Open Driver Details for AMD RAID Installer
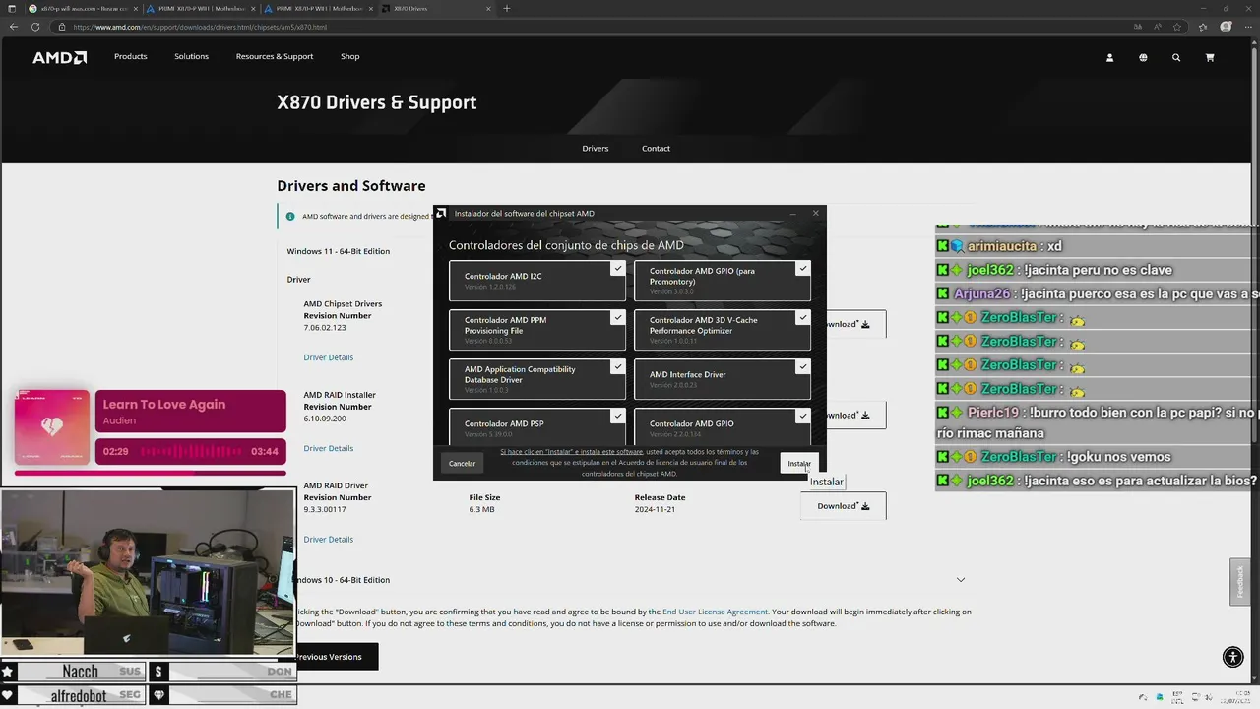 coord(328,448)
